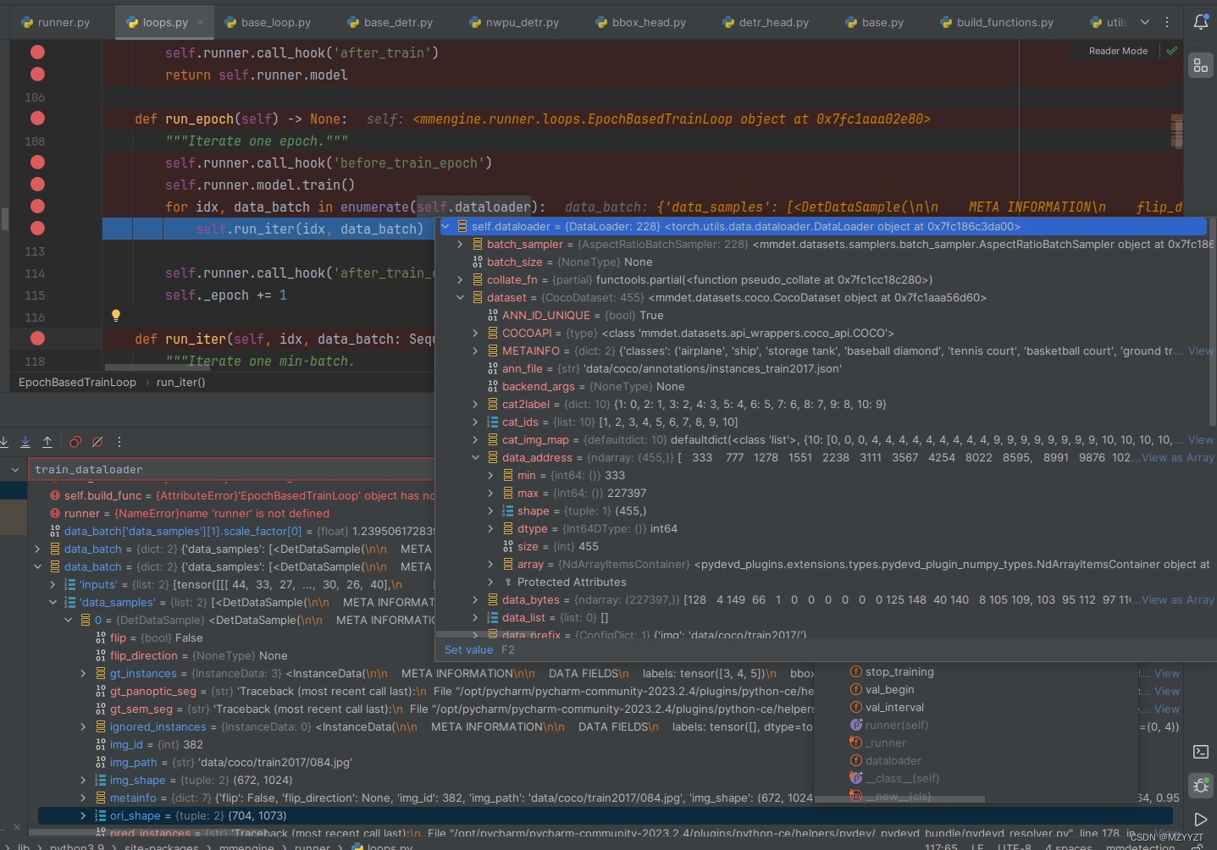Click completion list horizontal scrollbar
The height and width of the screenshot is (850, 1217).
click(x=899, y=798)
